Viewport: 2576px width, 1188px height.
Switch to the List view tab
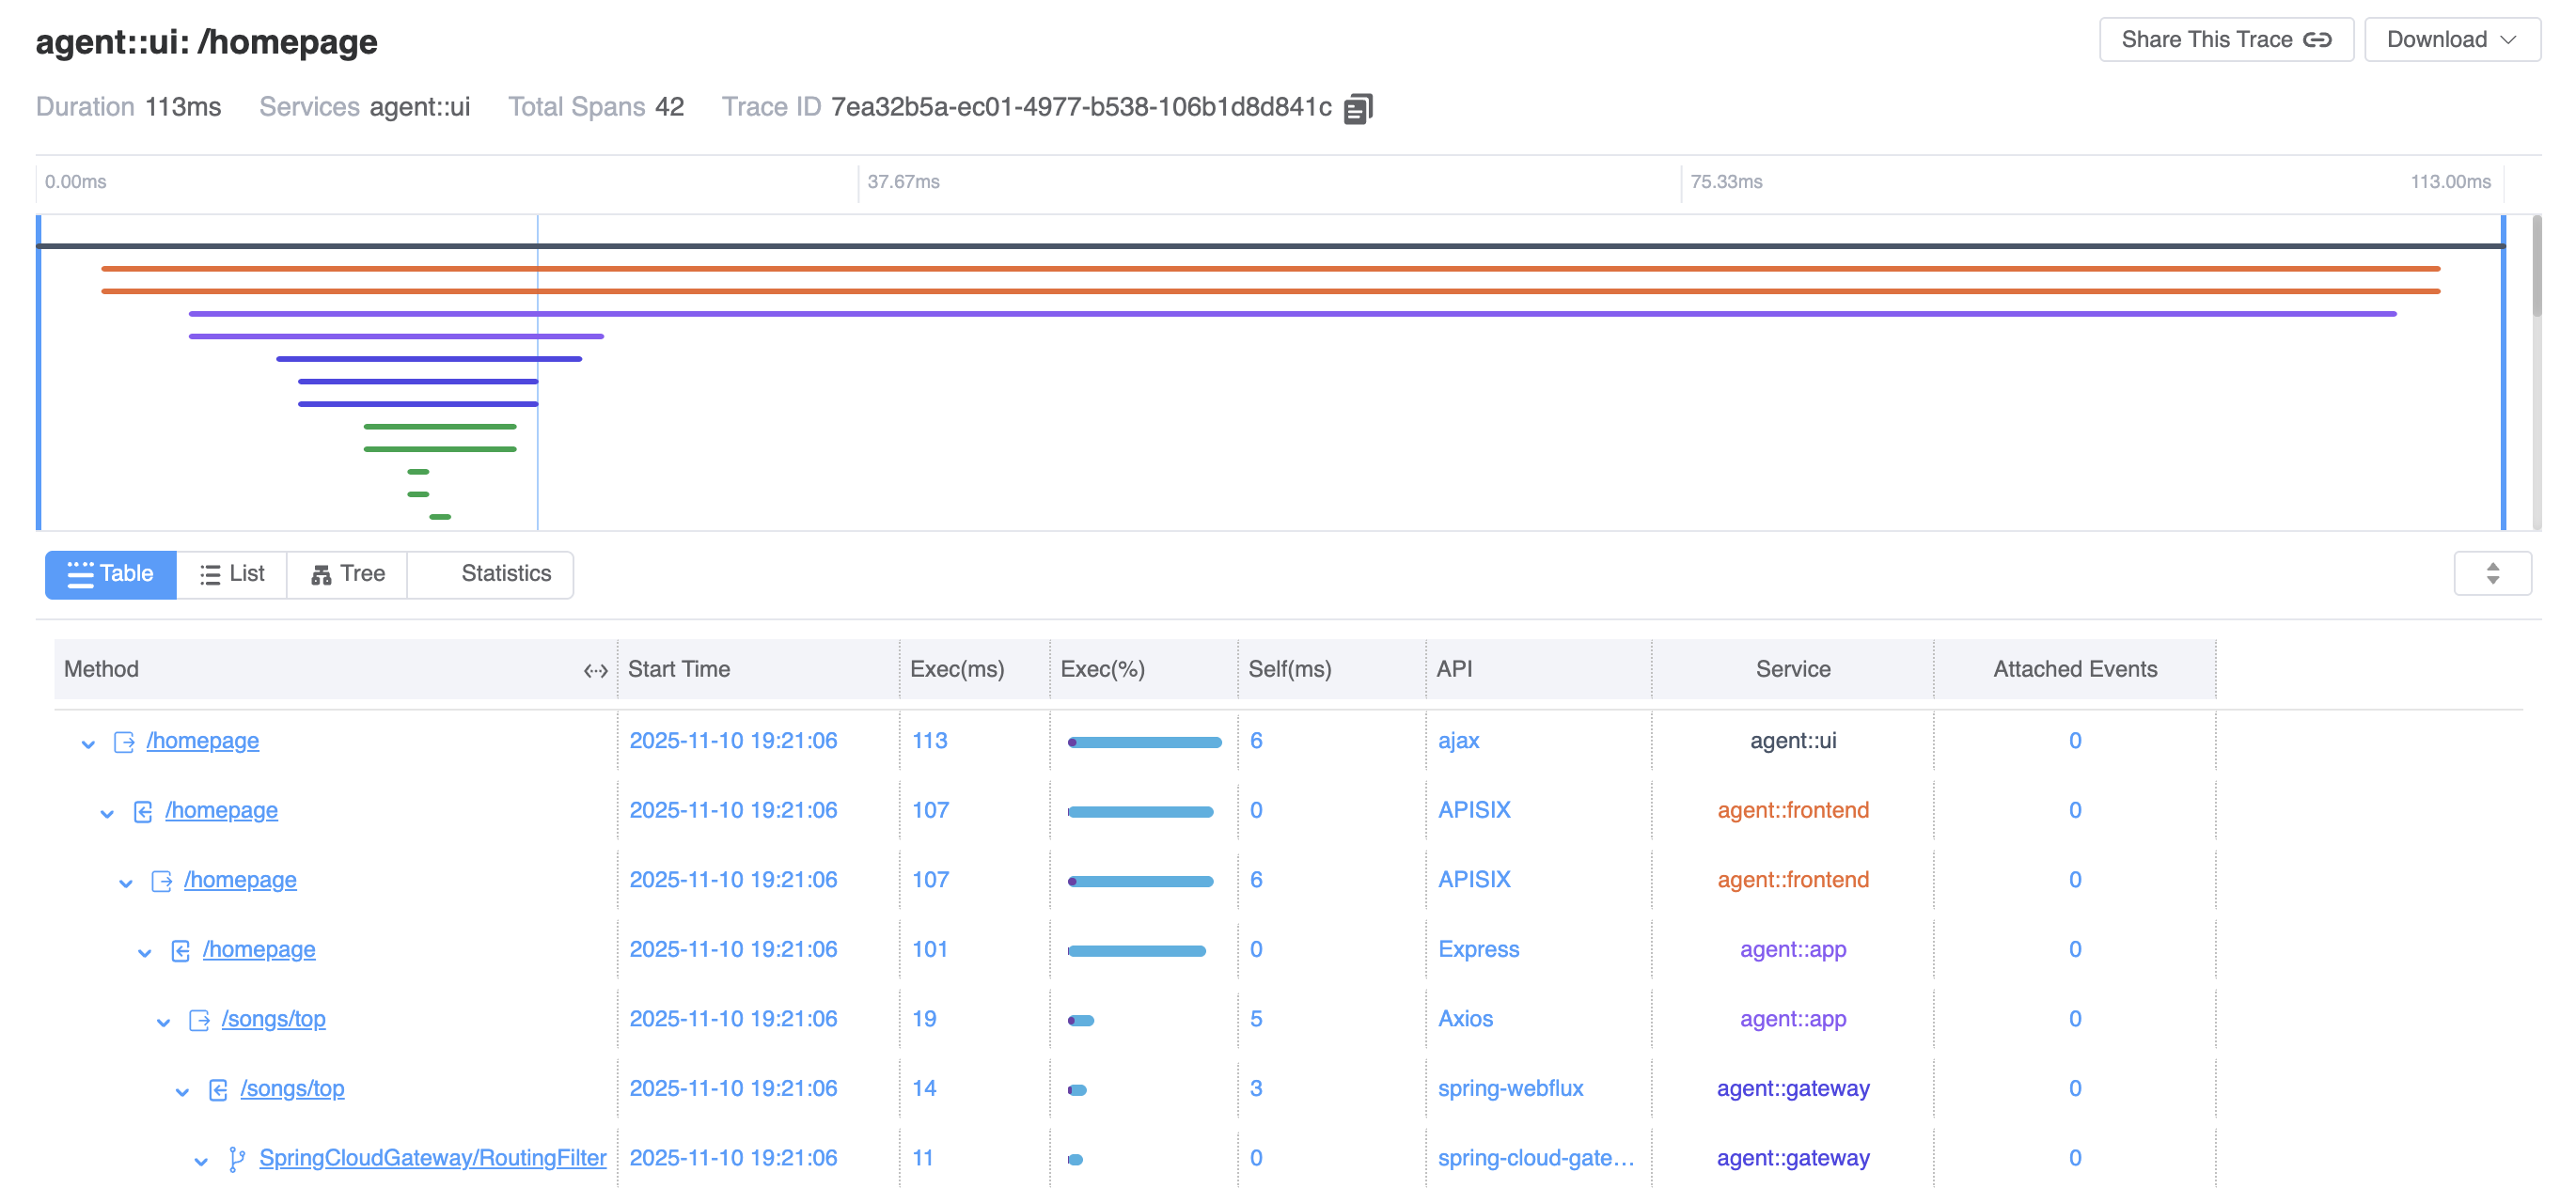pyautogui.click(x=232, y=574)
